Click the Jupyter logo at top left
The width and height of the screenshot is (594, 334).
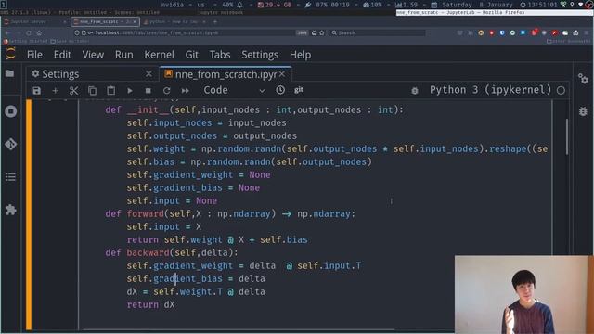pos(10,54)
